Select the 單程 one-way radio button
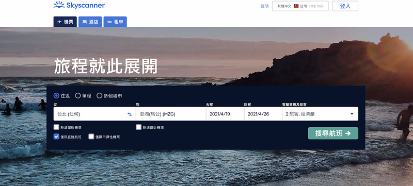 click(78, 96)
